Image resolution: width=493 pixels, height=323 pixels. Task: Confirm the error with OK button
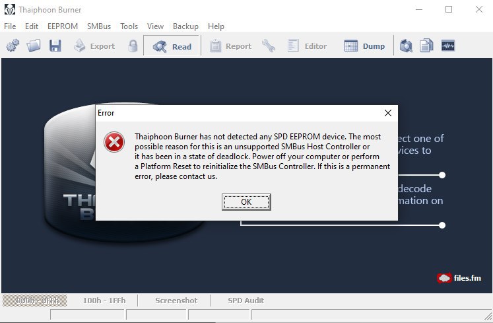[x=246, y=202]
